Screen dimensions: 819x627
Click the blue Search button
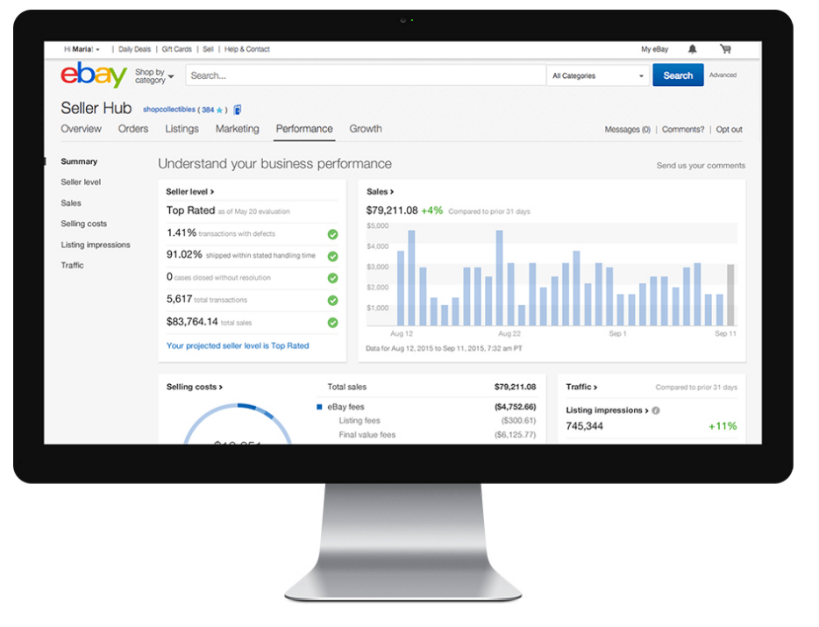point(678,75)
